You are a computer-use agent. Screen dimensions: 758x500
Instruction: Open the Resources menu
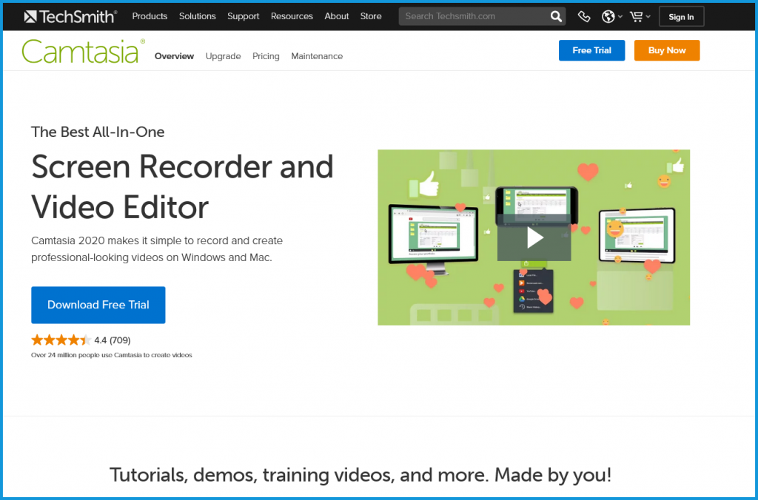pos(292,16)
